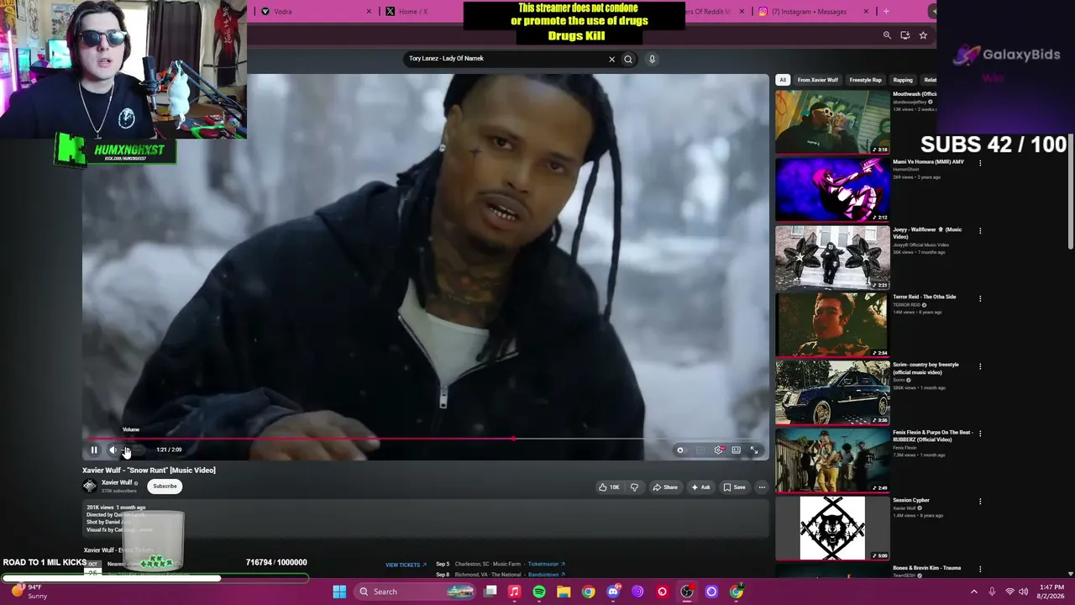Open File Explorer from the taskbar

[x=564, y=592]
